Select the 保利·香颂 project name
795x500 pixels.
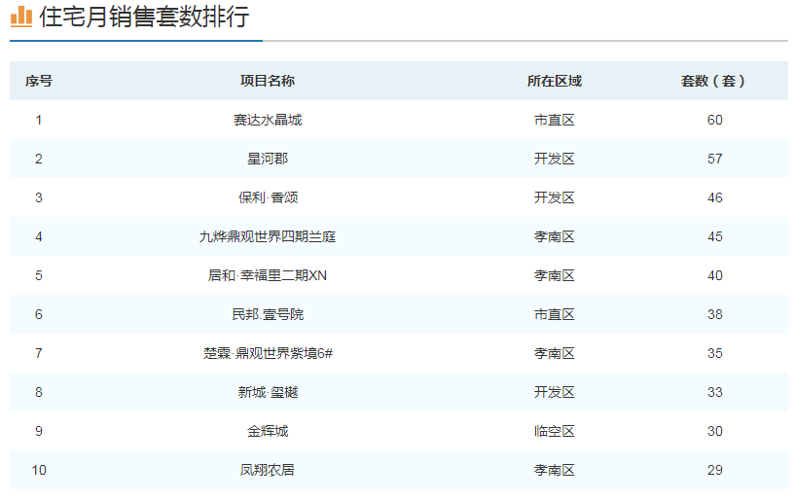pyautogui.click(x=268, y=197)
